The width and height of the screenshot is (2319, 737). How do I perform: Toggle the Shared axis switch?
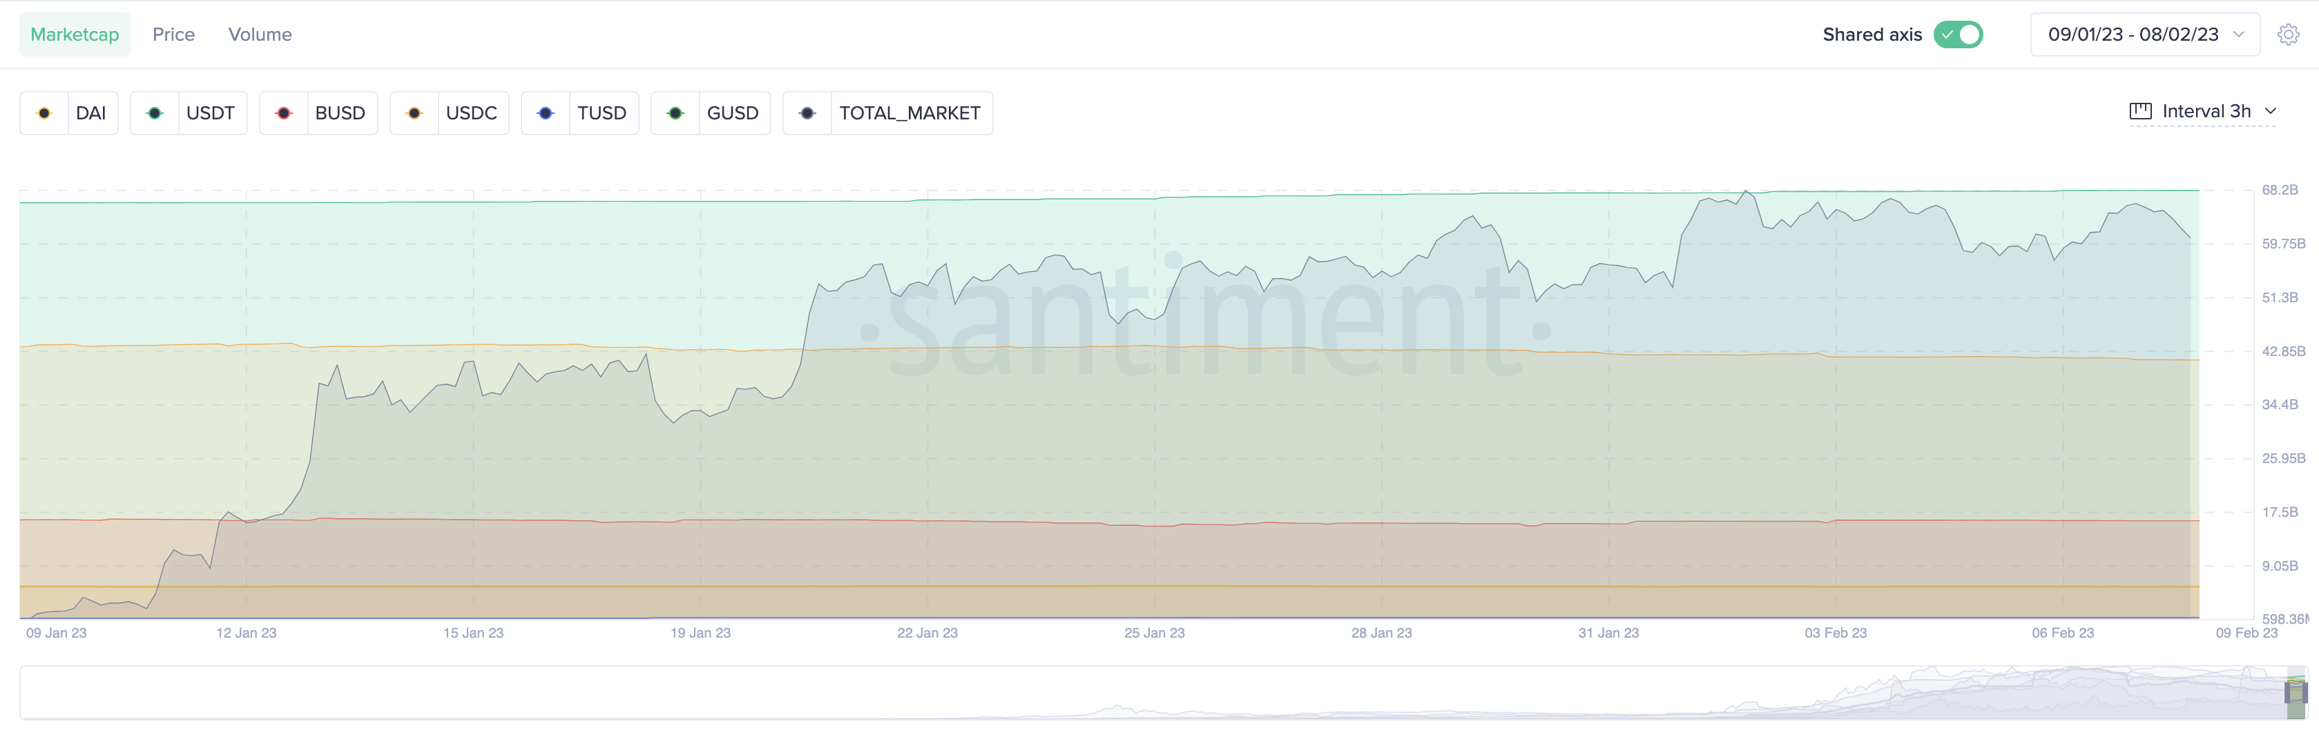[1958, 35]
